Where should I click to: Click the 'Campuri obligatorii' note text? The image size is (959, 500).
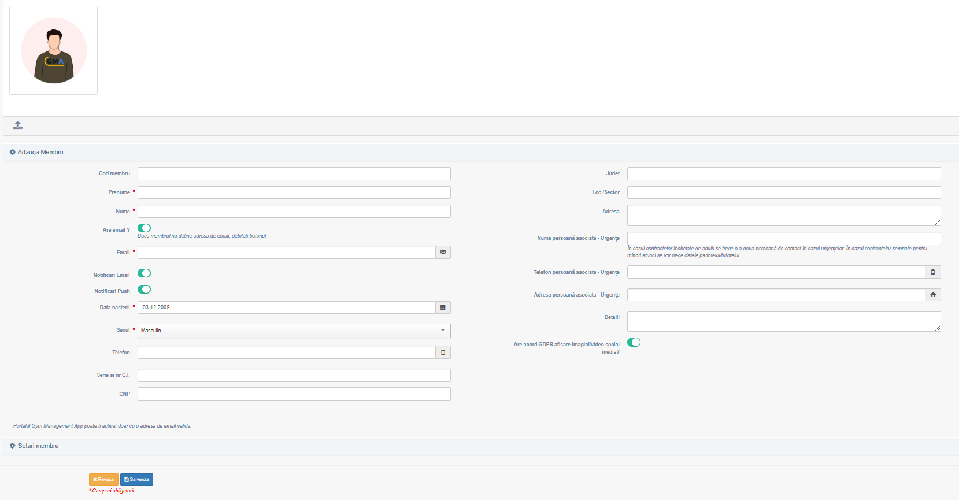[113, 491]
